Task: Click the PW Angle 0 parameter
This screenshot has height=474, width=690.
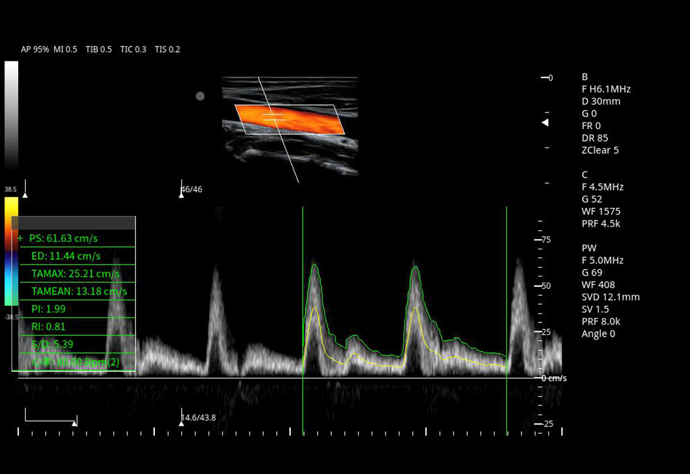Action: coord(598,334)
